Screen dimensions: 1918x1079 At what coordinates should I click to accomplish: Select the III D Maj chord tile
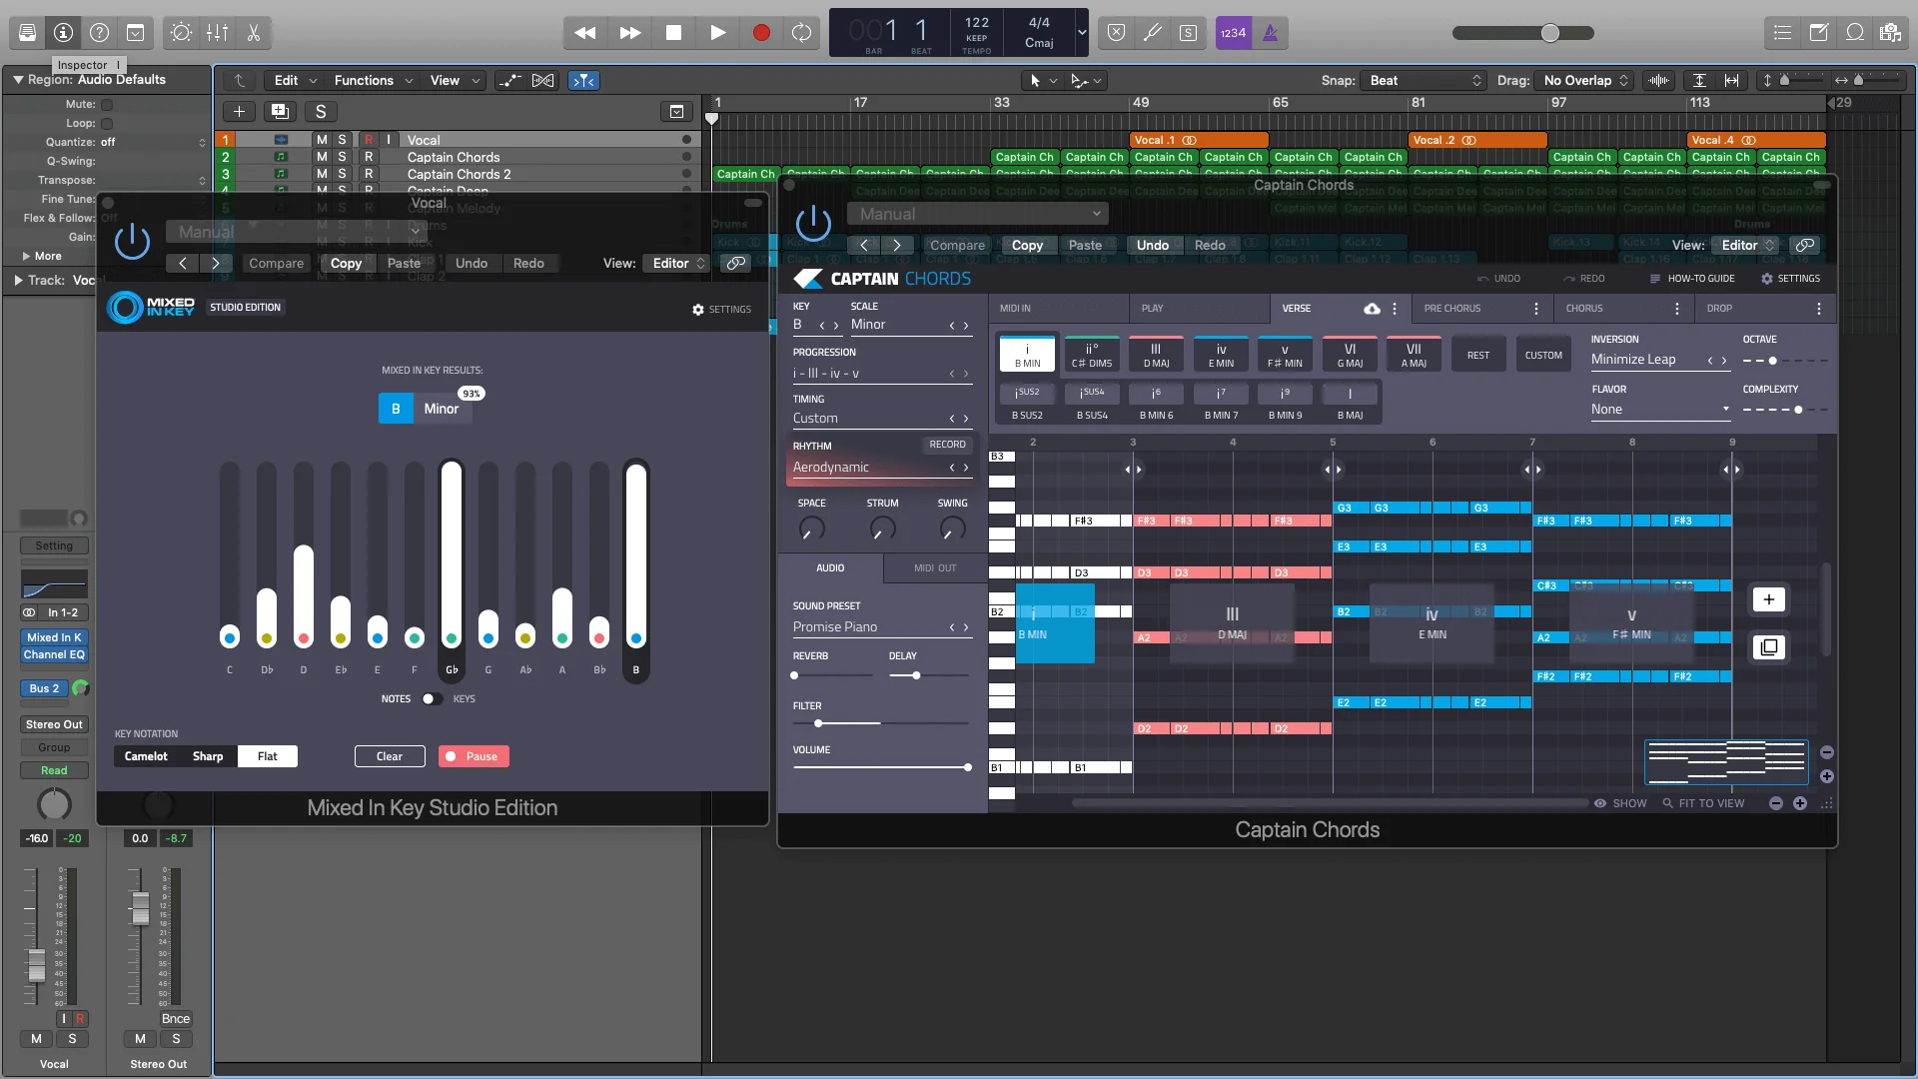coord(1156,355)
